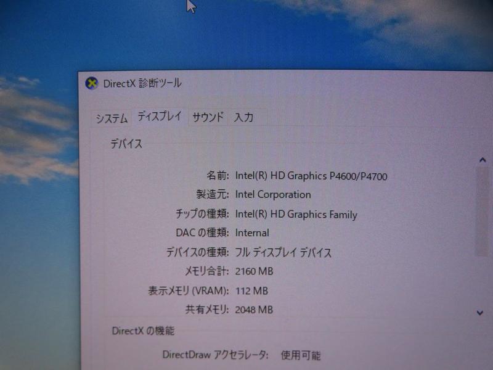Open the 入力 tab
This screenshot has width=493, height=370.
[243, 117]
